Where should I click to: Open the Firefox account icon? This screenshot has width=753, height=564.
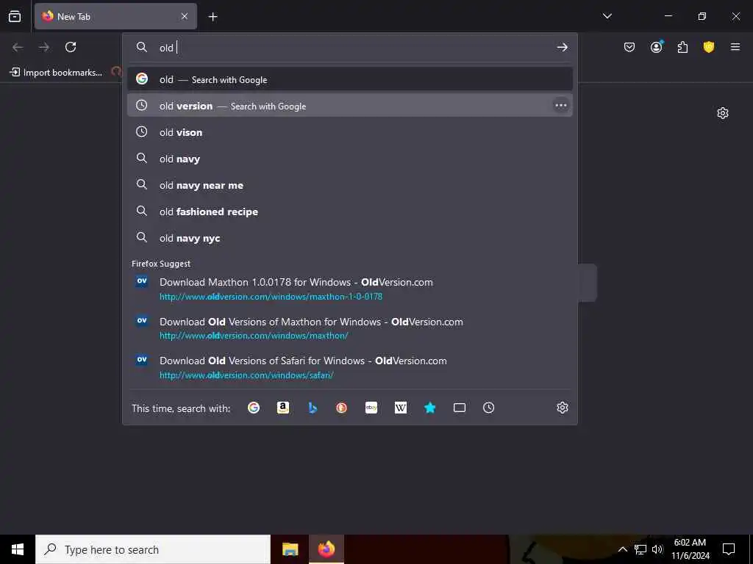point(656,47)
